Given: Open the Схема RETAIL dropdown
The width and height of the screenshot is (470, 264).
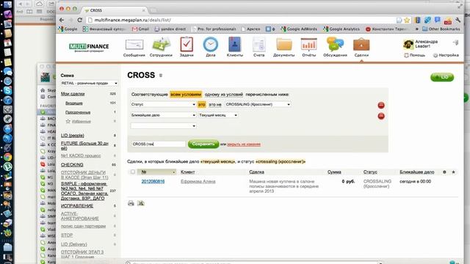Looking at the screenshot, I should [89, 83].
